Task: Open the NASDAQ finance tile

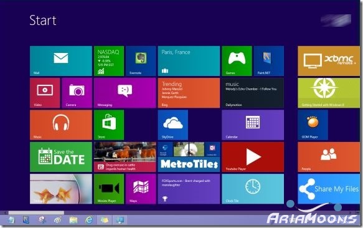Action: [109, 61]
